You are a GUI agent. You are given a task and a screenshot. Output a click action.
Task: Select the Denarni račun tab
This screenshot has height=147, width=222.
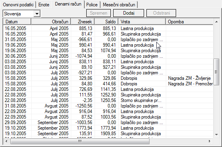[x=68, y=4]
